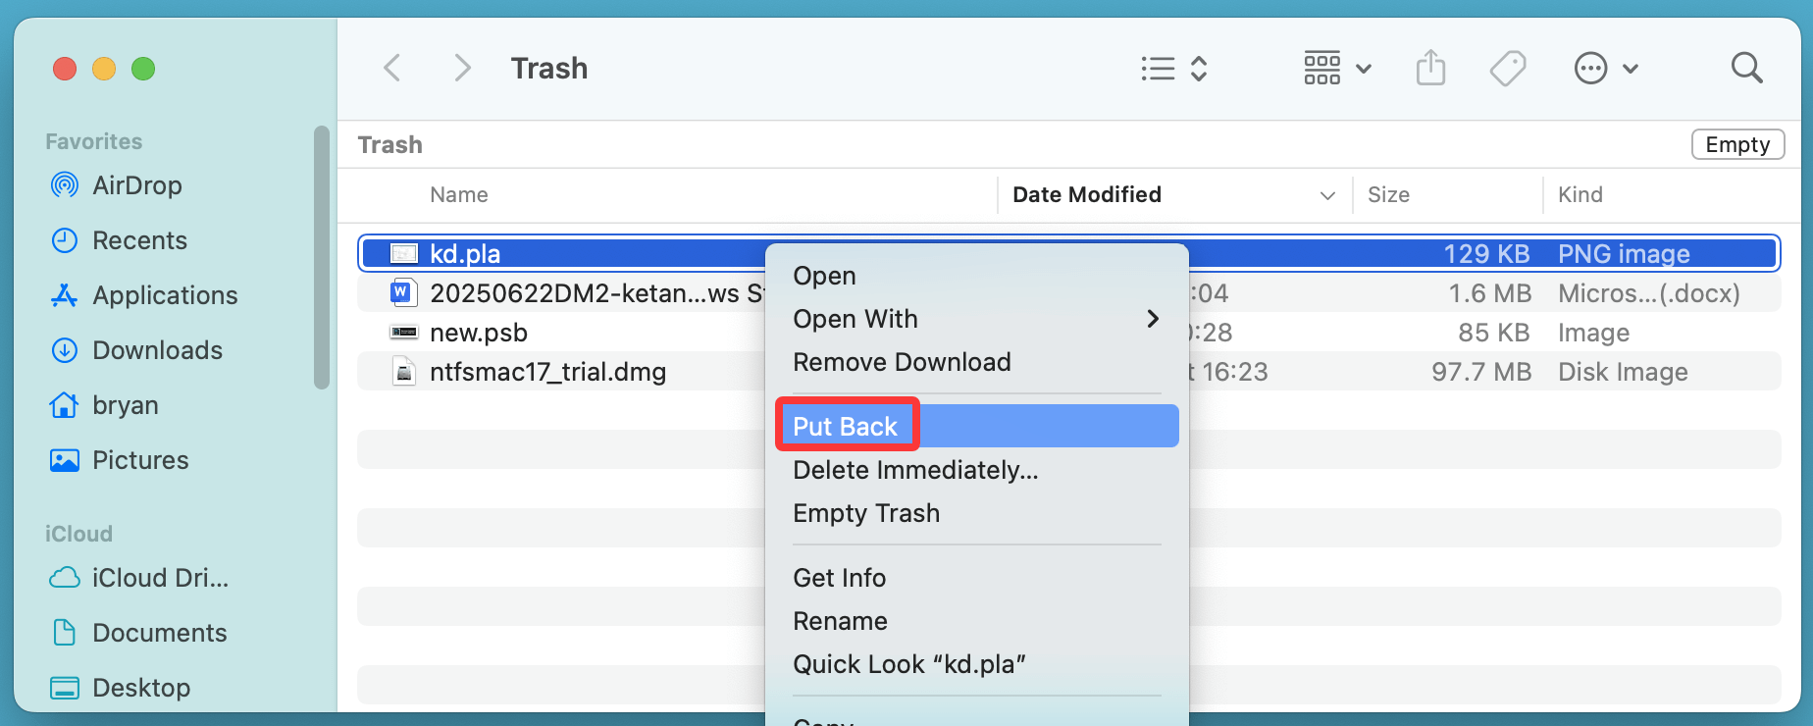The image size is (1813, 726).
Task: Open Downloads in the sidebar
Action: tap(157, 350)
